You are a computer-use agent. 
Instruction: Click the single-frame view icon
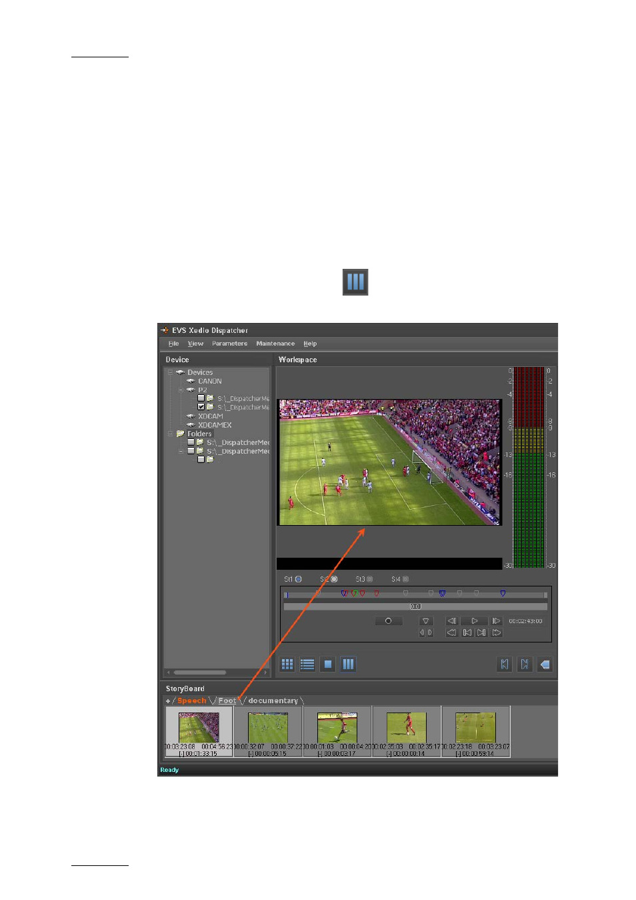327,664
